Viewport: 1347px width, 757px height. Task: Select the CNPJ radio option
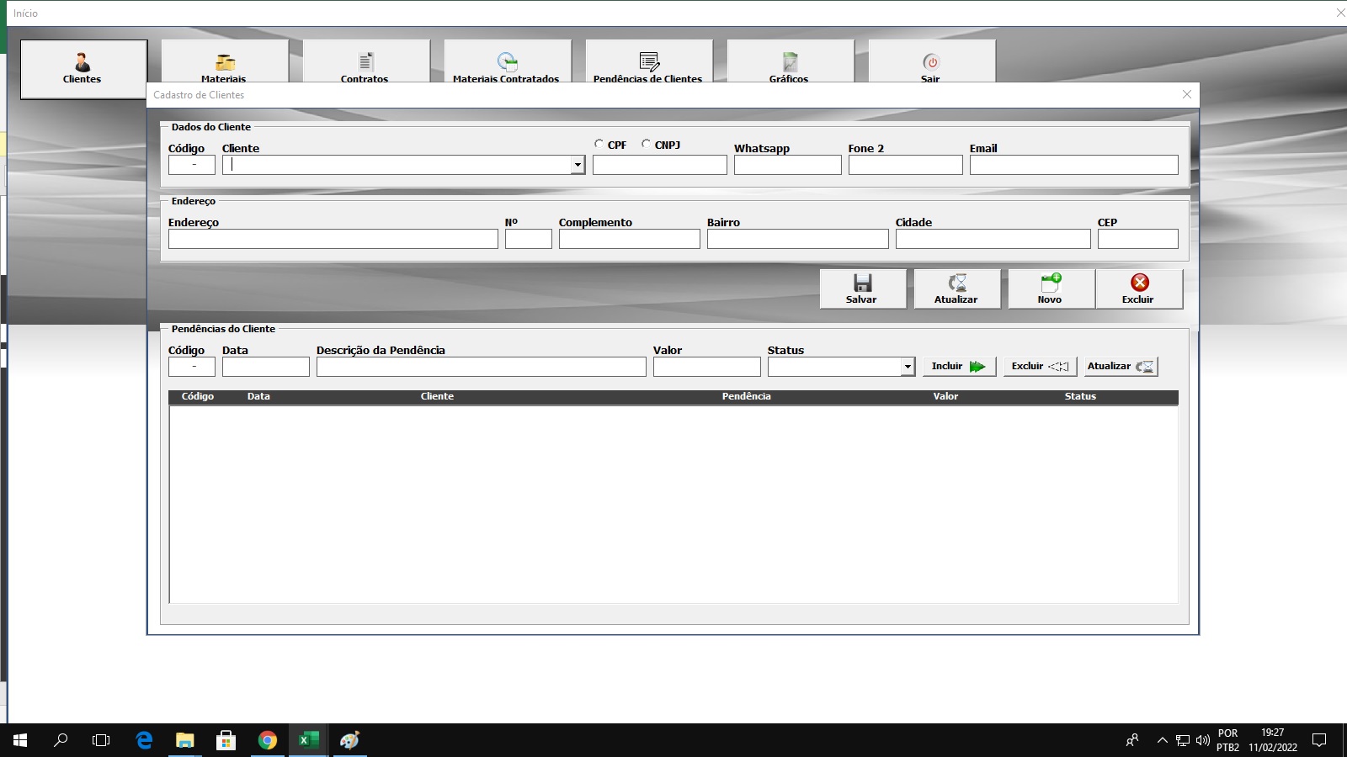(x=646, y=144)
